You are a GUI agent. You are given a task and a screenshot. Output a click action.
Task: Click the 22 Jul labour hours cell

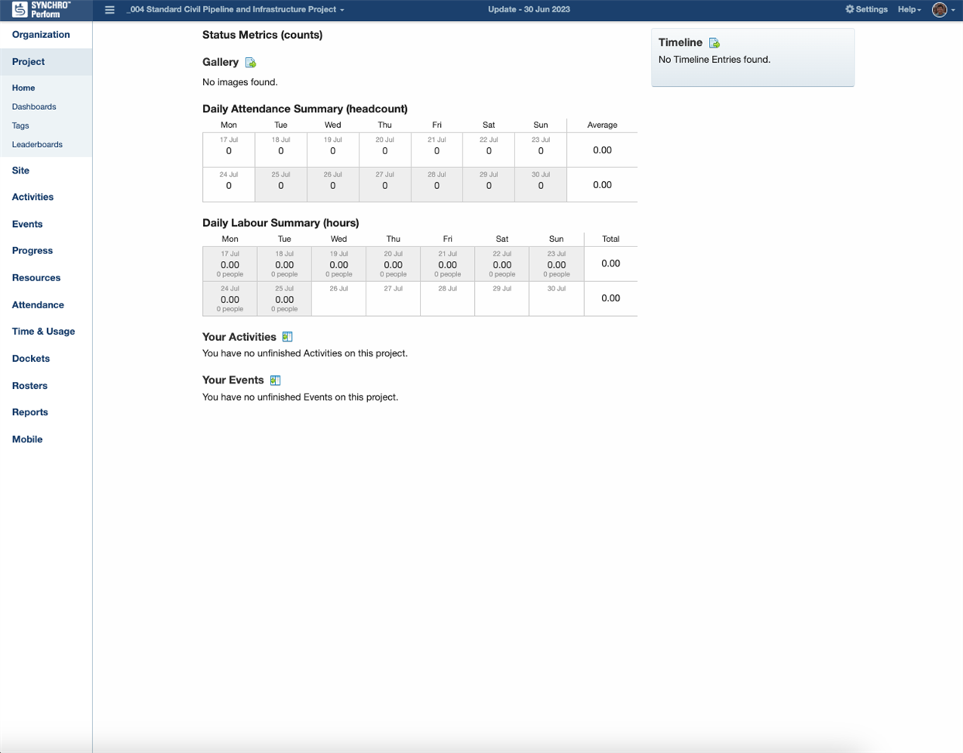pos(502,263)
